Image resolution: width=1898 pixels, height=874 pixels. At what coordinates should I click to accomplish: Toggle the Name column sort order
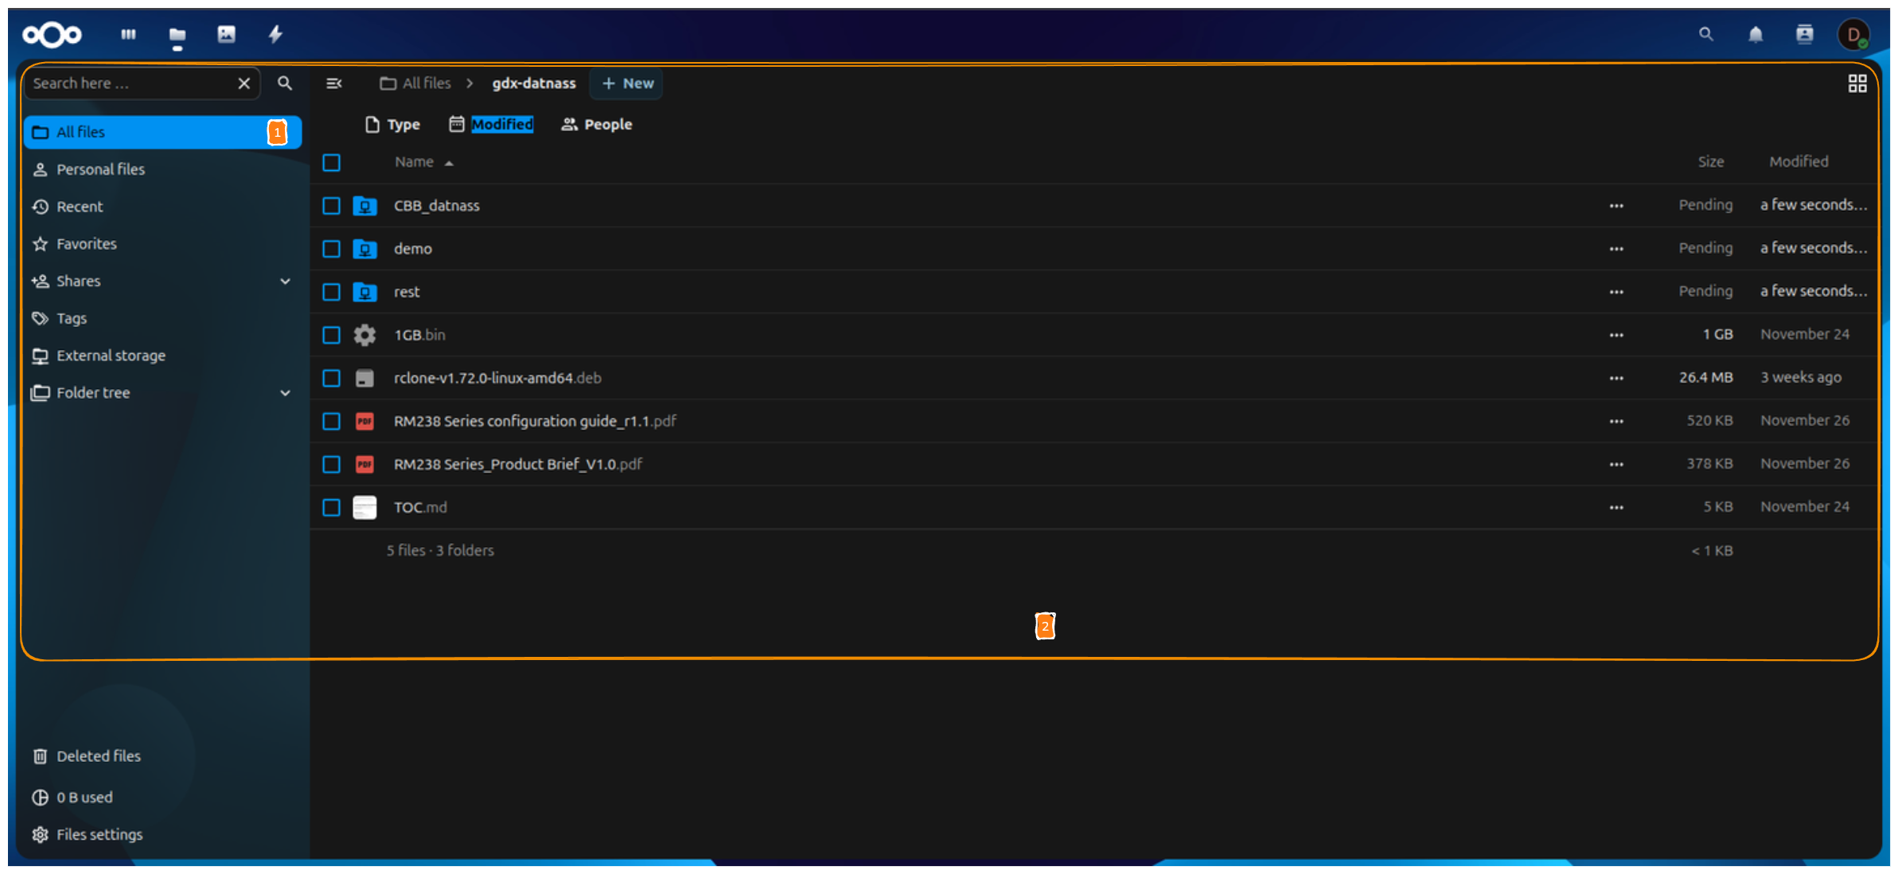pos(423,161)
